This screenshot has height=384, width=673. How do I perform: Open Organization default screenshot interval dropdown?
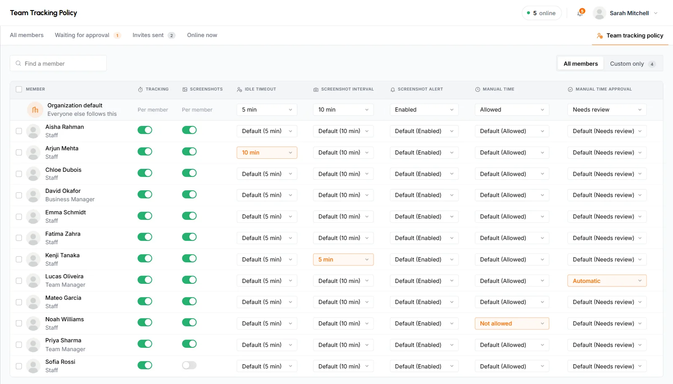coord(343,110)
